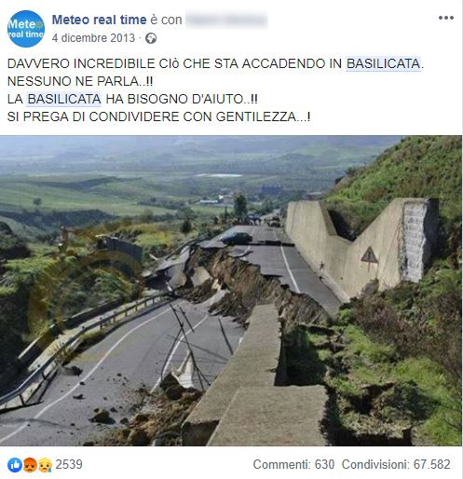Click the public globe privacy icon
This screenshot has height=479, width=463.
click(x=151, y=38)
